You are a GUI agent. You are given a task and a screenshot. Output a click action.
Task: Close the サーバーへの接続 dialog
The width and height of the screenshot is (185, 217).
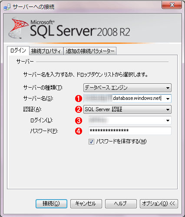click(172, 5)
